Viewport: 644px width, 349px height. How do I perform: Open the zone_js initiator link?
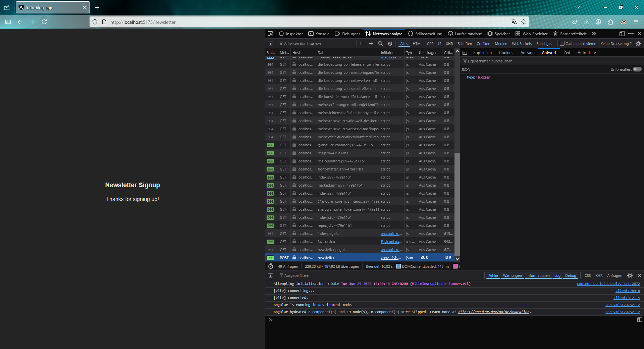(391, 258)
